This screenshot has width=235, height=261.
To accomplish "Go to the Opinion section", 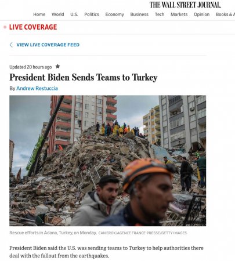I will (201, 14).
